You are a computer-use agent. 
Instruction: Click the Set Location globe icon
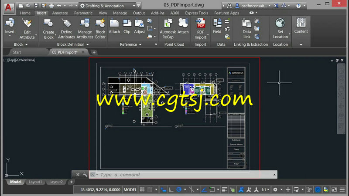click(x=280, y=23)
